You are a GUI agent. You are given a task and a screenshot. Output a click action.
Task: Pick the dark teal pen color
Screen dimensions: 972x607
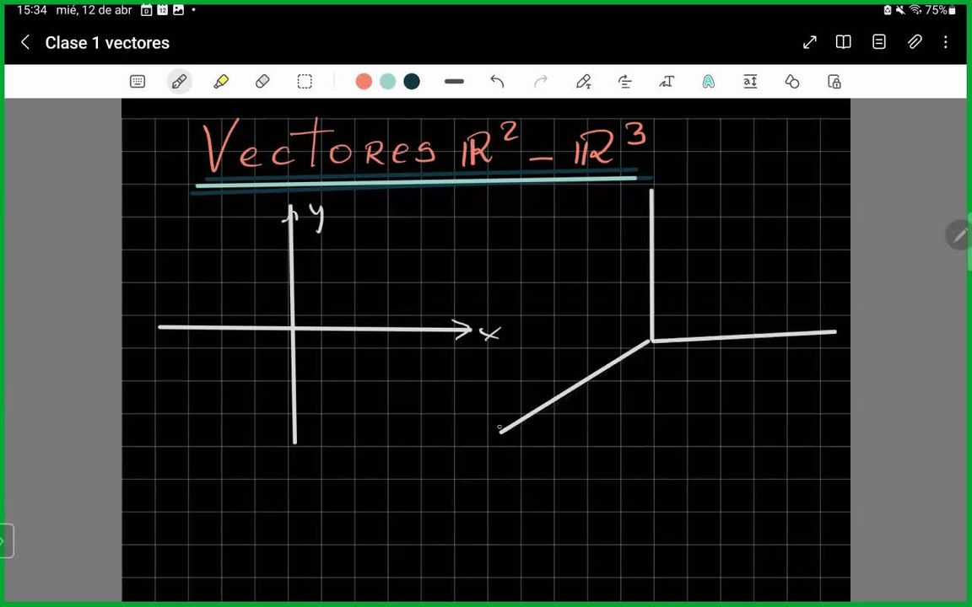[412, 82]
